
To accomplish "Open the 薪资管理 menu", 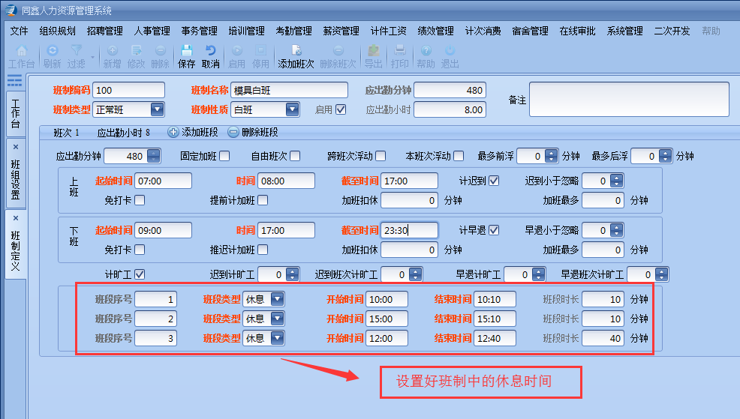I will pyautogui.click(x=341, y=31).
